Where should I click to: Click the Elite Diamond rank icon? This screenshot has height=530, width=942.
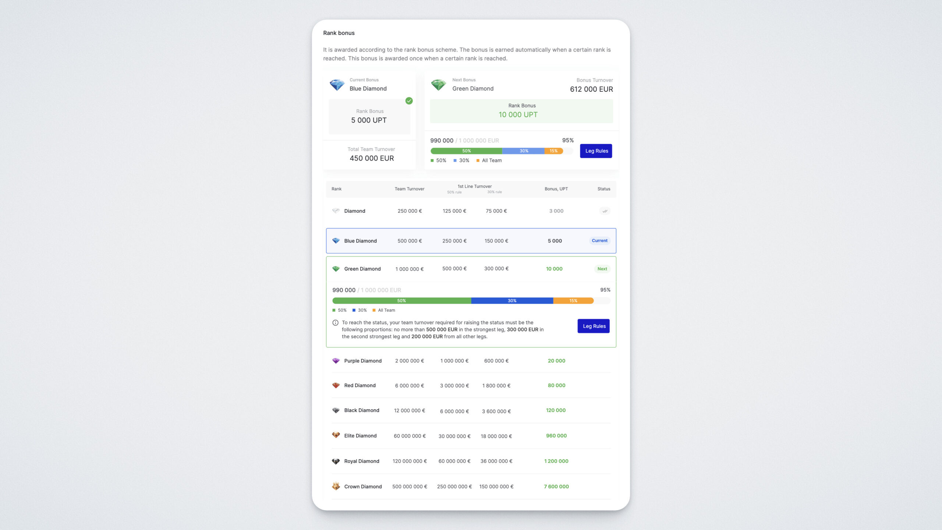point(336,435)
